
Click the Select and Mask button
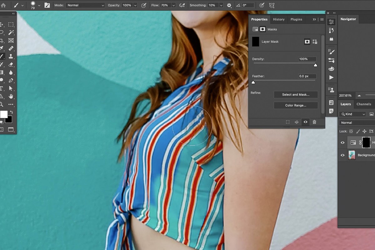(x=296, y=95)
